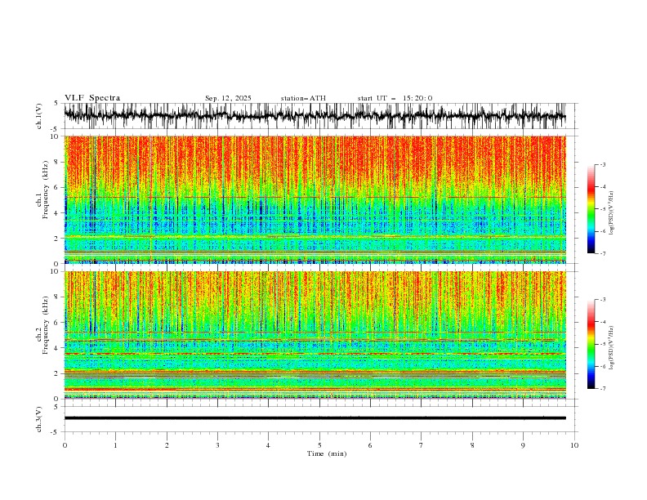Click the ch.3 flat waveform trace
This screenshot has width=647, height=500.
point(315,418)
